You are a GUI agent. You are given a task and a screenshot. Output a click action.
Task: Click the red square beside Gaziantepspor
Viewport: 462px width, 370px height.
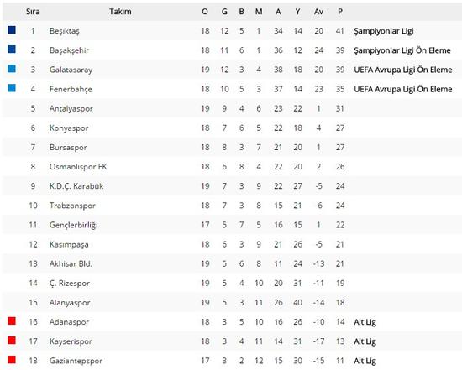point(12,360)
